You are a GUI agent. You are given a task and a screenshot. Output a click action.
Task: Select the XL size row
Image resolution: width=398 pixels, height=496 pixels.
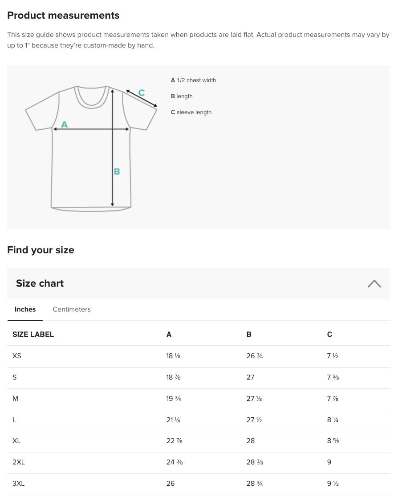coord(16,441)
